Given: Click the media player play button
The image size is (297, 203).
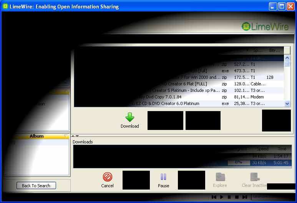Looking at the screenshot, I should point(222,197).
